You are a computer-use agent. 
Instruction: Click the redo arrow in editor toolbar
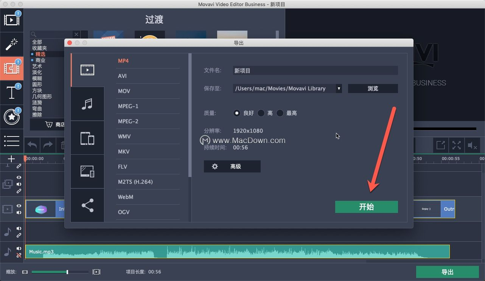[x=48, y=145]
